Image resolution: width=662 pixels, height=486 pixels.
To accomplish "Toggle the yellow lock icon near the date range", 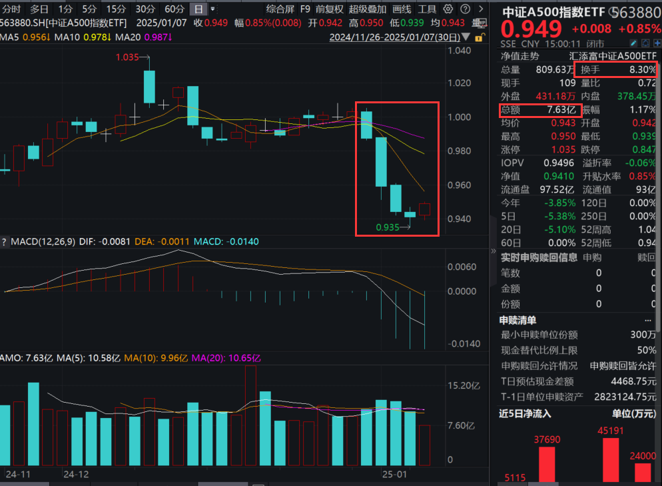I will coord(478,39).
